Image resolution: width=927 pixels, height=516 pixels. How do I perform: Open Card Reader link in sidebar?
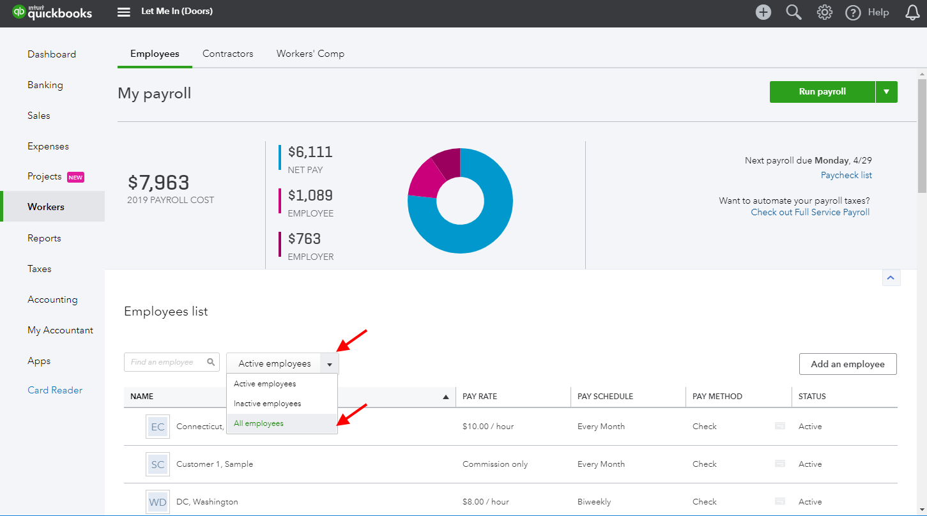click(55, 390)
